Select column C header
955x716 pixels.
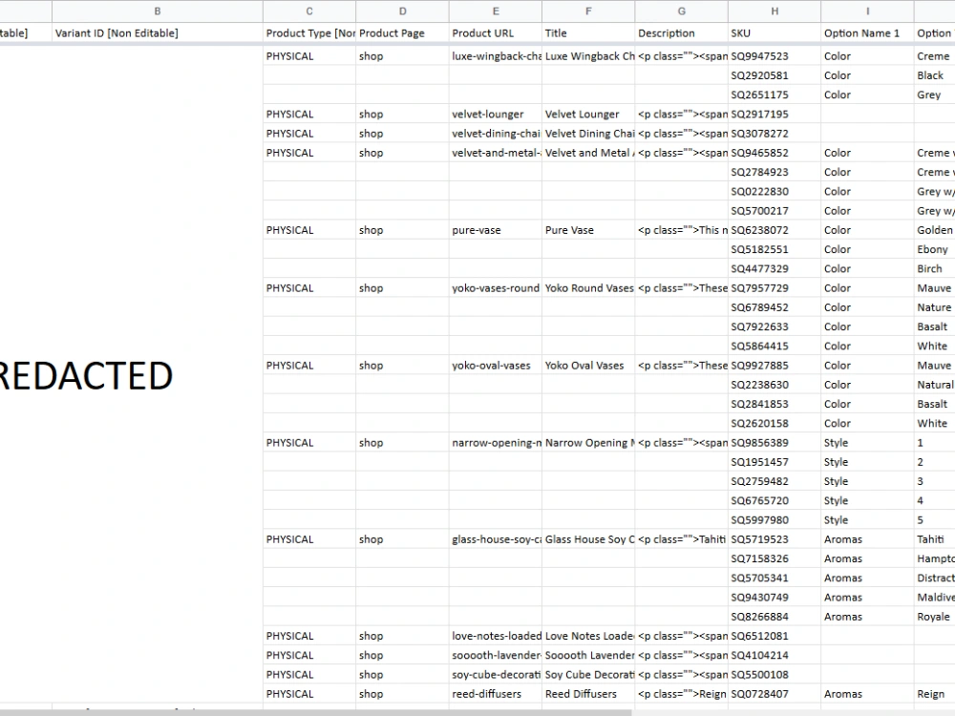tap(309, 11)
